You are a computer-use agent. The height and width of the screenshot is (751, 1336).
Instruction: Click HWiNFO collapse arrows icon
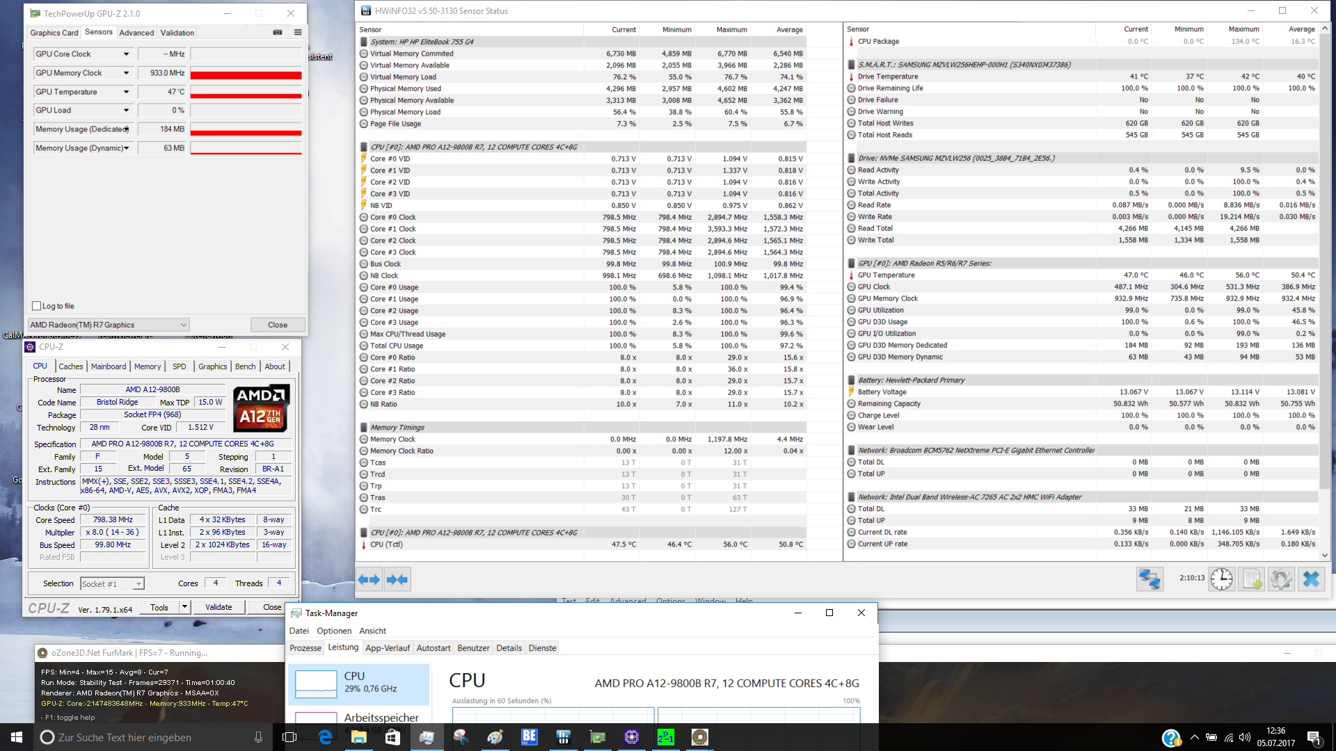(x=397, y=579)
